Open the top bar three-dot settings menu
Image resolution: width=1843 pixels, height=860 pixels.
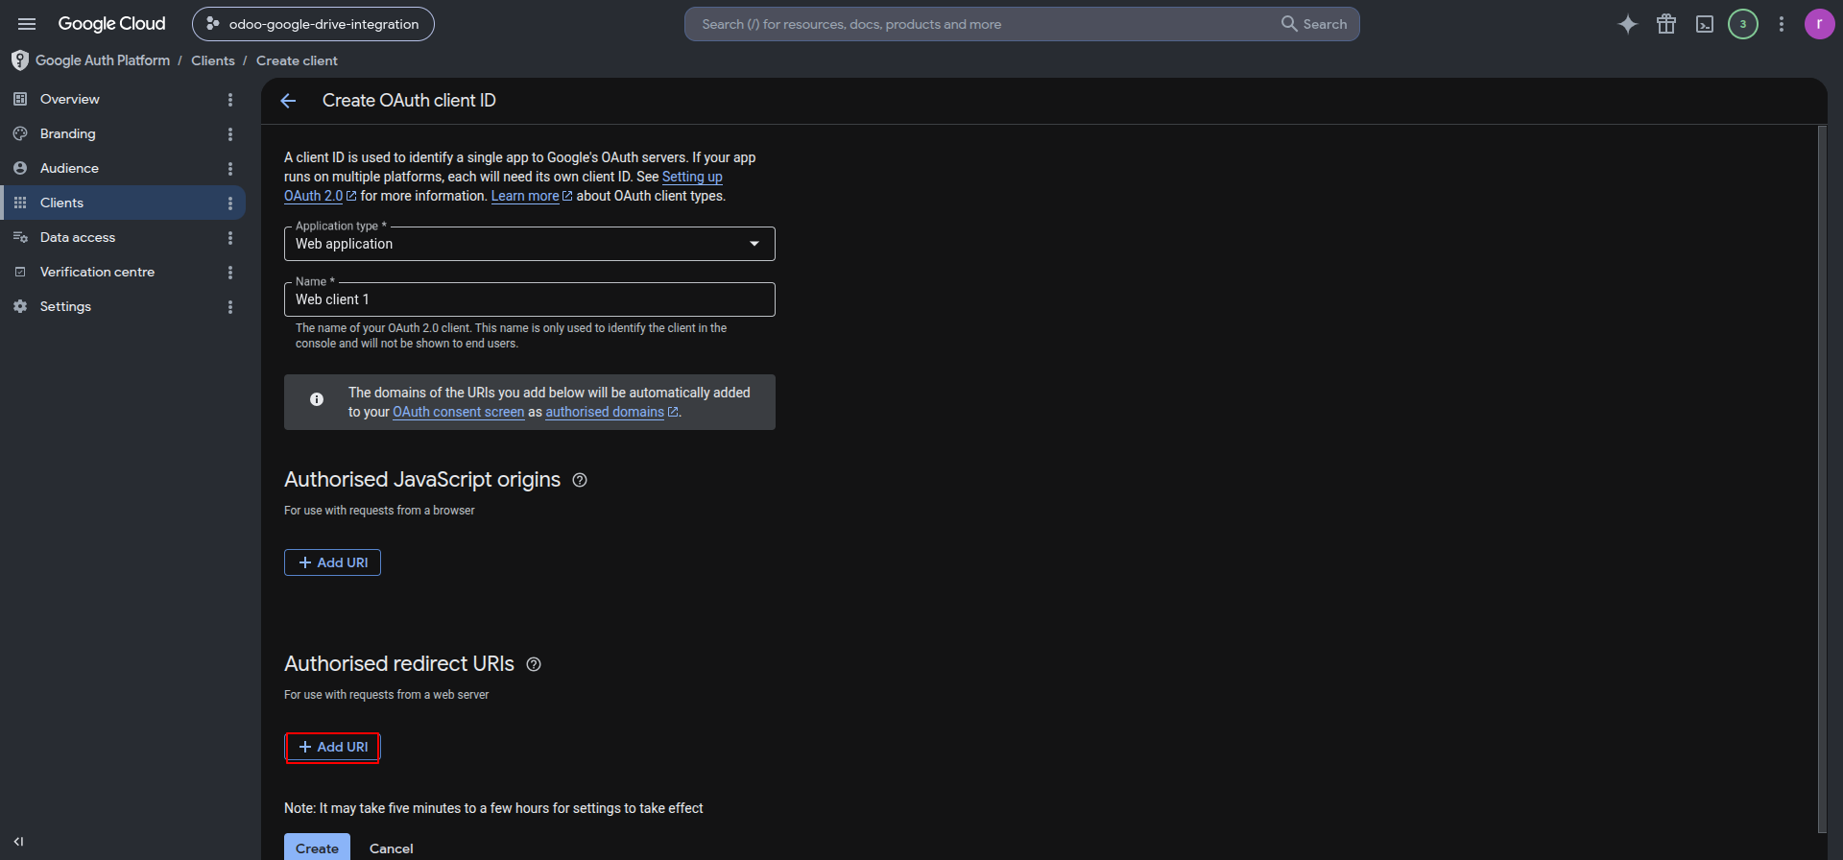point(1782,24)
